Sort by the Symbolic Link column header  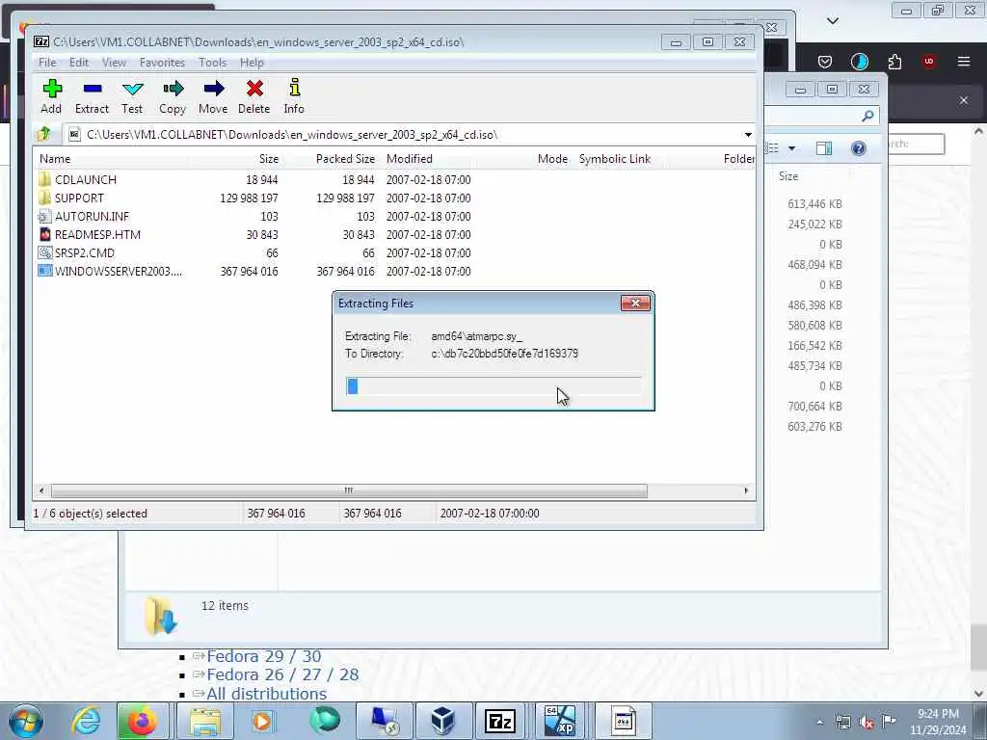615,159
